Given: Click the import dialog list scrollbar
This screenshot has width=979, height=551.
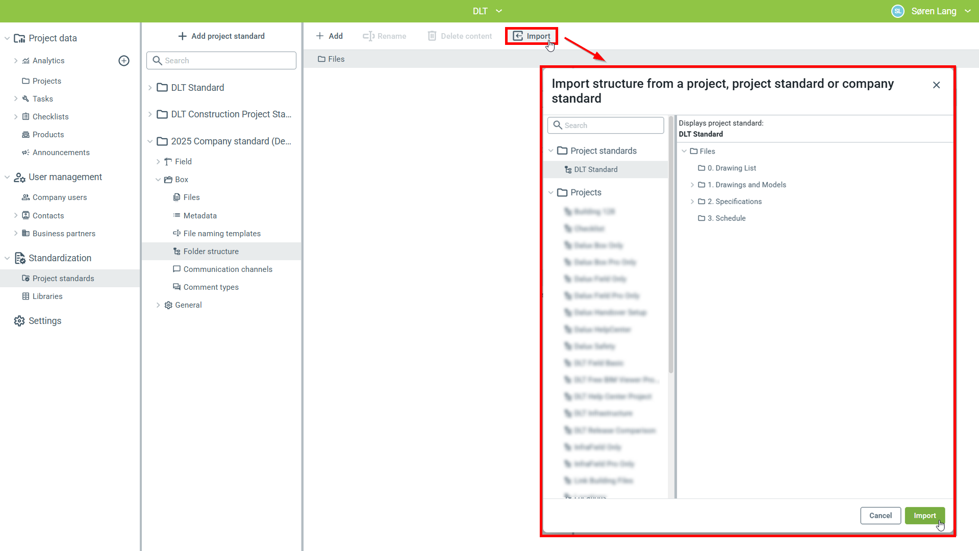Looking at the screenshot, I should 671,245.
